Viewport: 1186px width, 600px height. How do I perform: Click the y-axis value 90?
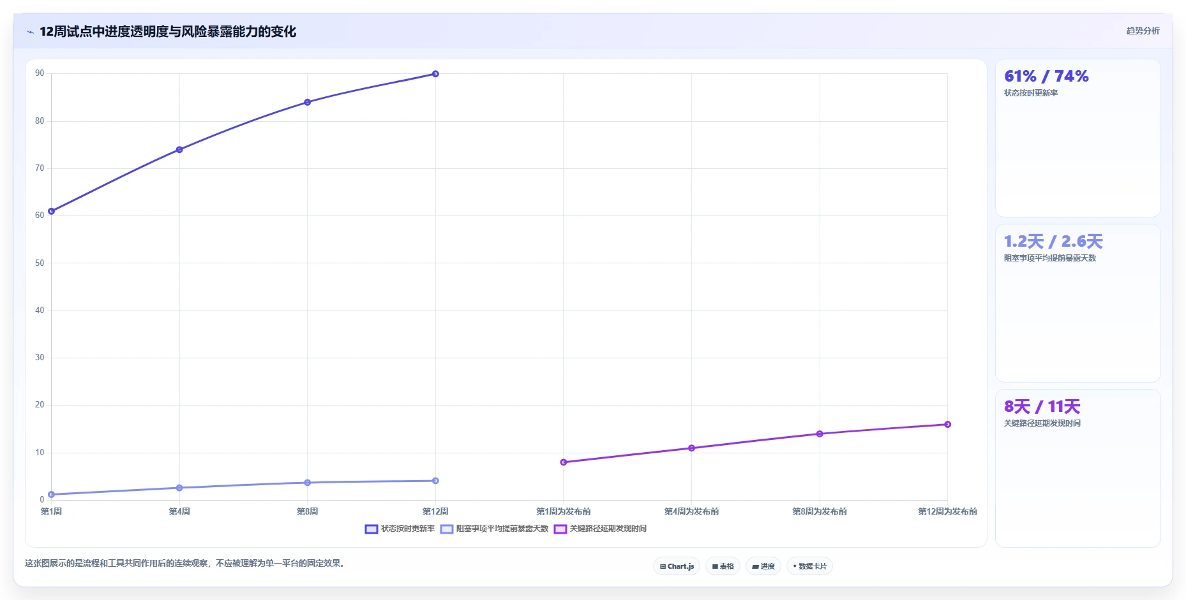click(x=40, y=73)
